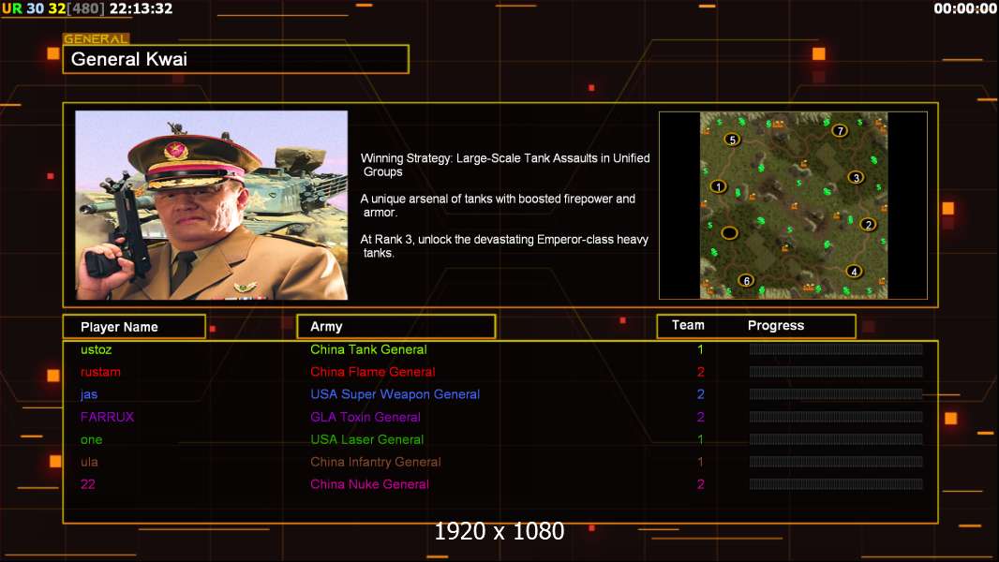Click the loading progress bar for 22
This screenshot has height=562, width=999.
click(836, 484)
